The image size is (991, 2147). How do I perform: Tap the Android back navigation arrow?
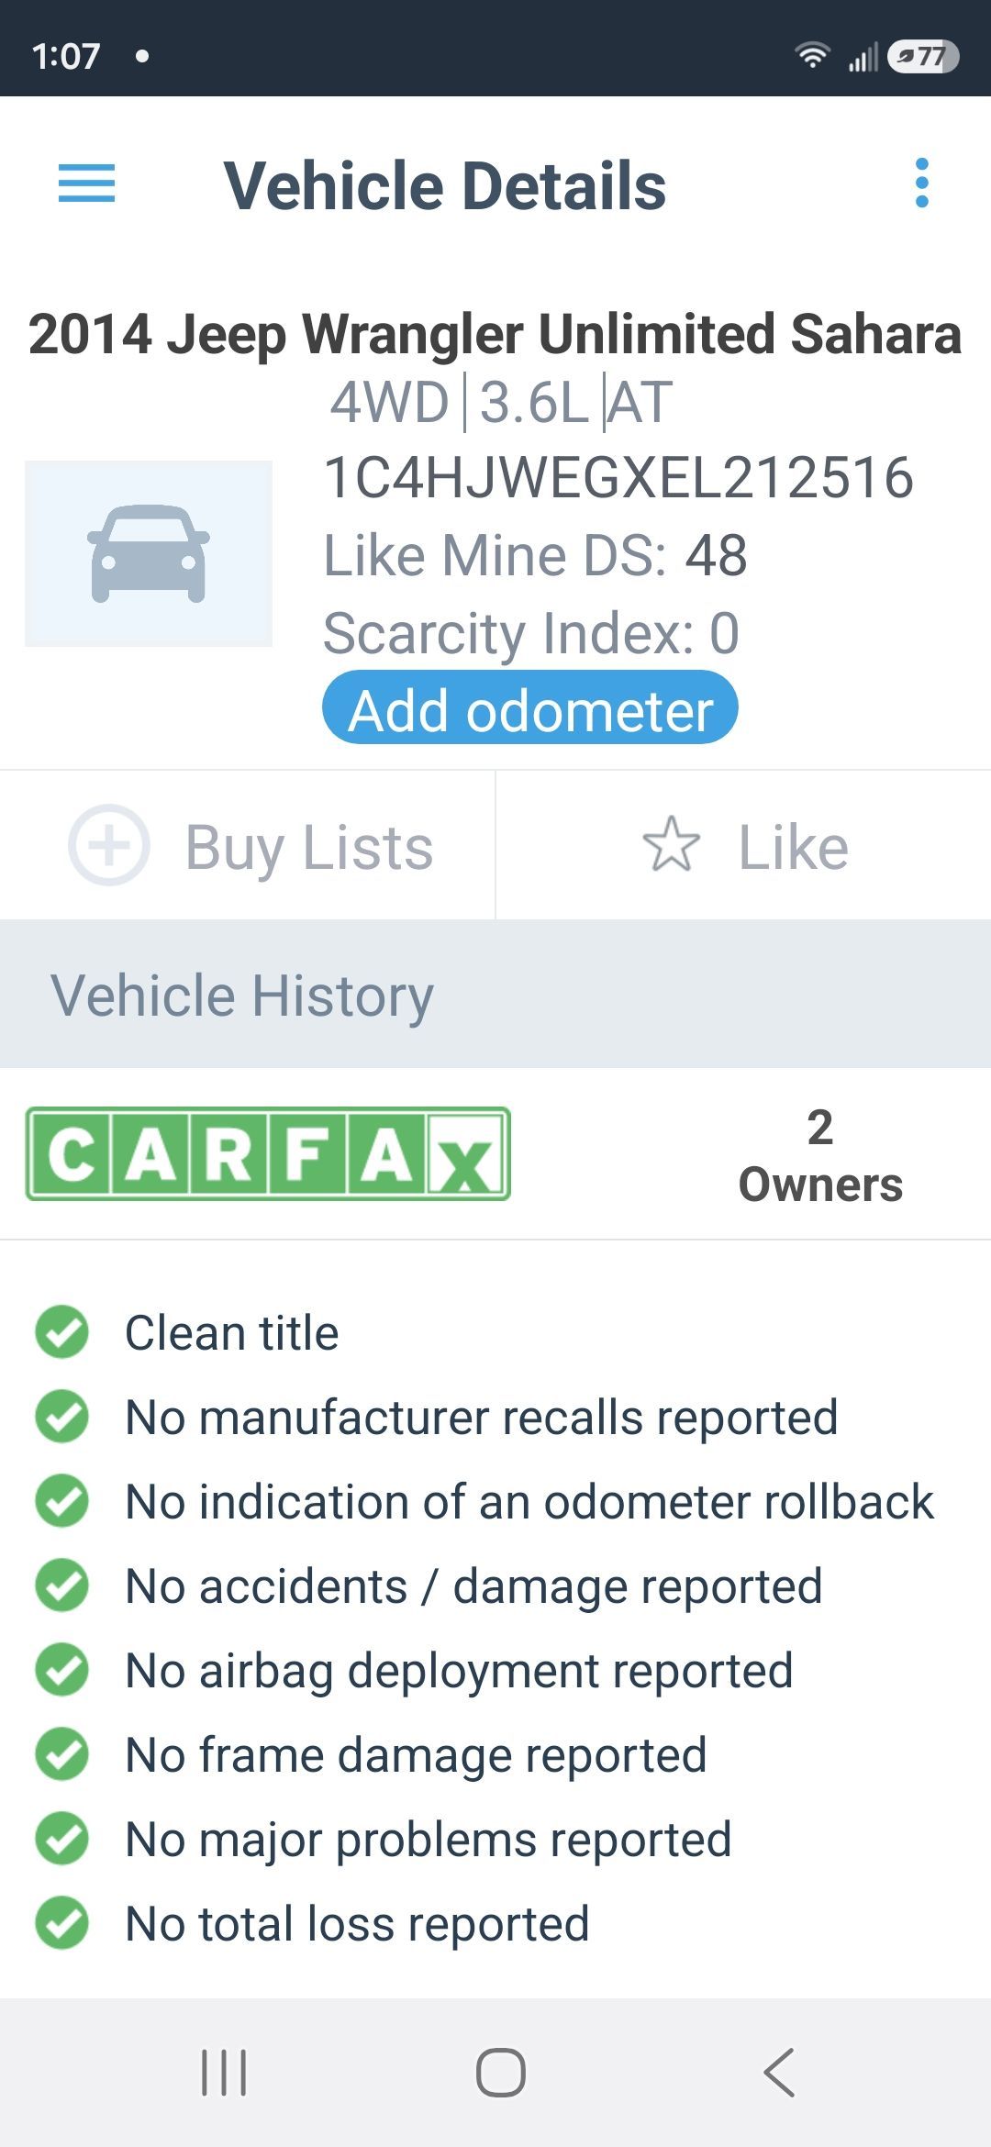coord(779,2073)
